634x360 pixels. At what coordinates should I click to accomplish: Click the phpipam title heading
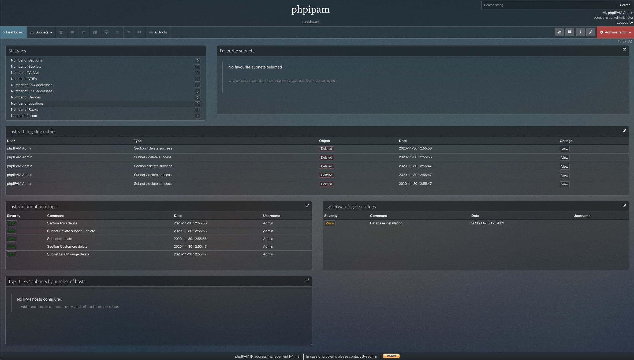[x=310, y=9]
